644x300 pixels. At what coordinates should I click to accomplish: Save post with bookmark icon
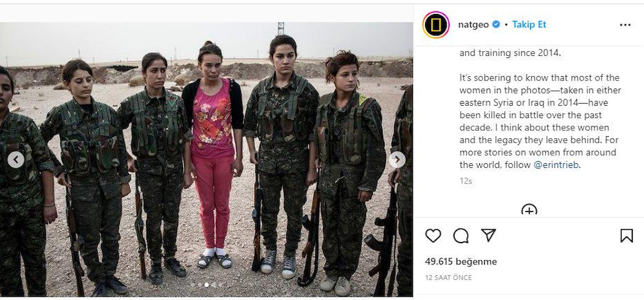pyautogui.click(x=626, y=236)
